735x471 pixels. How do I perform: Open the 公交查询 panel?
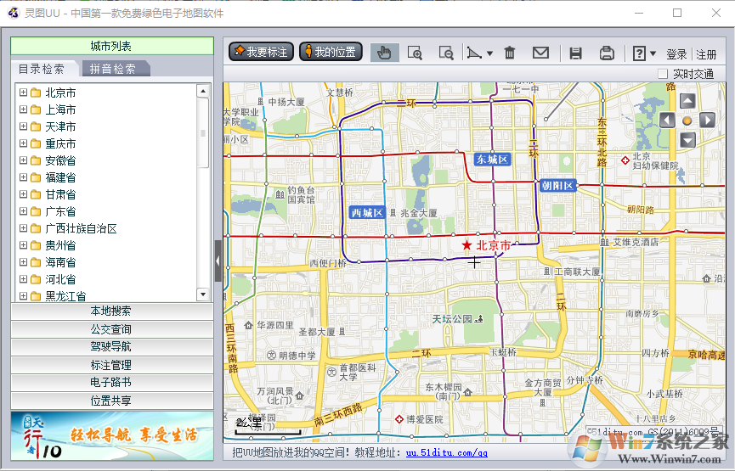tap(111, 328)
